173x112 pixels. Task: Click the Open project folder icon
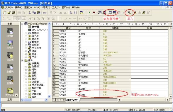point(9,13)
